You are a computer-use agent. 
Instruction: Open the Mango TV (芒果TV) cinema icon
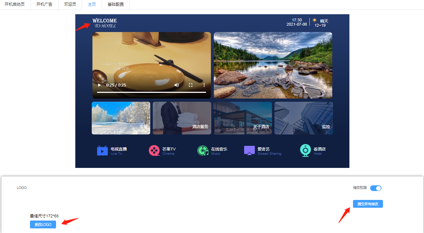coord(154,151)
